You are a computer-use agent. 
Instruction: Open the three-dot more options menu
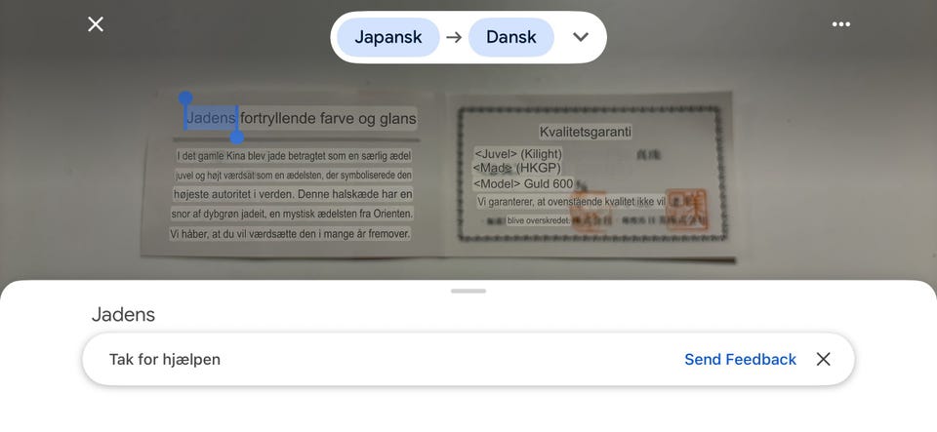coord(840,24)
